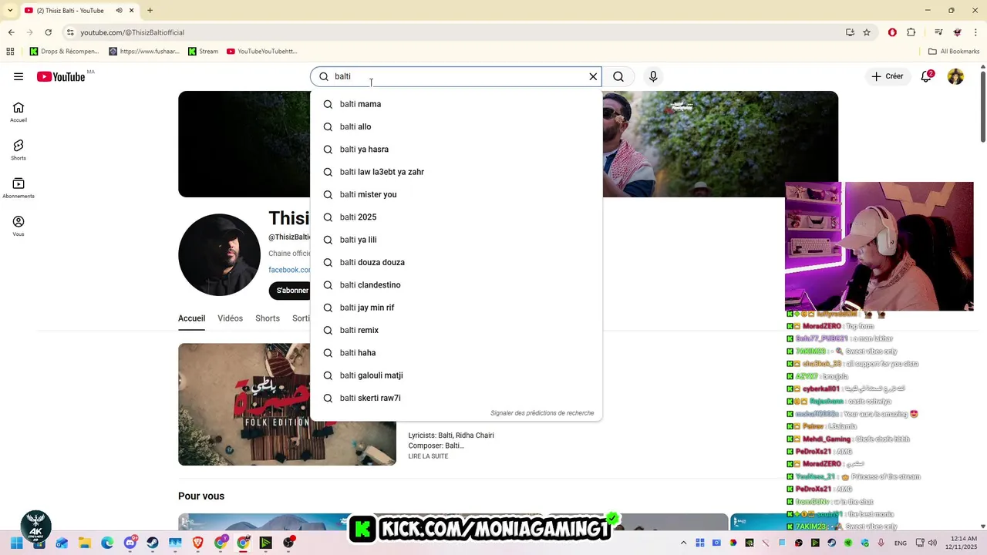
Task: Choose suggestion balti jay min rif
Action: point(456,308)
